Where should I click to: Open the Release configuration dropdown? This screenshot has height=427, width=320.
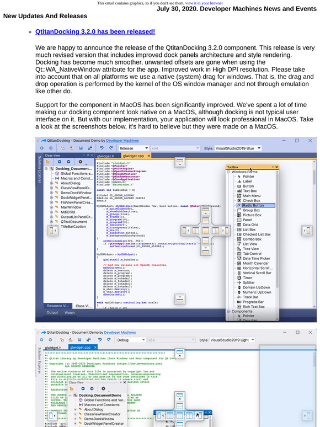coord(134,148)
